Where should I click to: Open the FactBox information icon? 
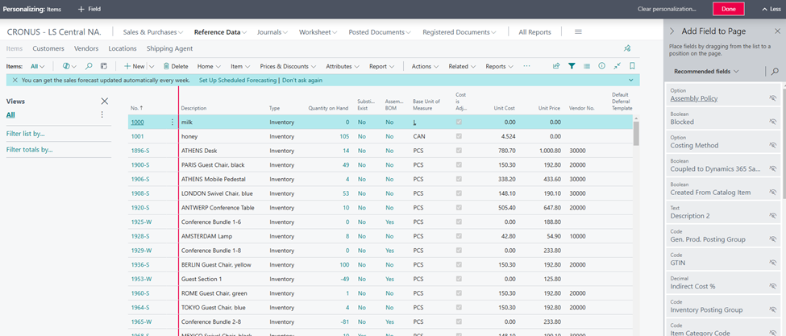pos(601,66)
